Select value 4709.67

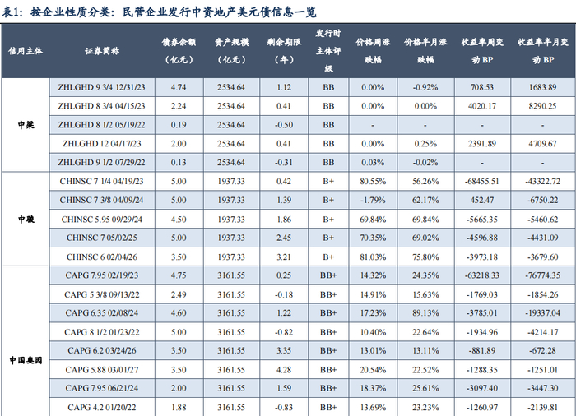coord(542,144)
